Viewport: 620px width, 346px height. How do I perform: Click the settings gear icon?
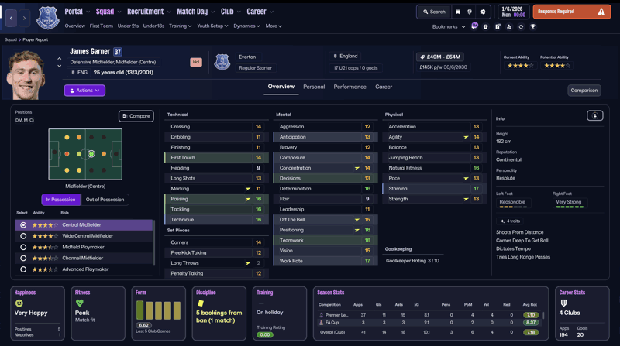click(483, 12)
